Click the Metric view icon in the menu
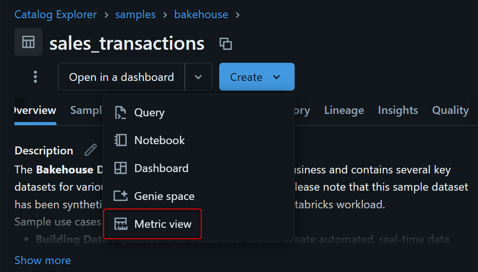 [x=121, y=224]
